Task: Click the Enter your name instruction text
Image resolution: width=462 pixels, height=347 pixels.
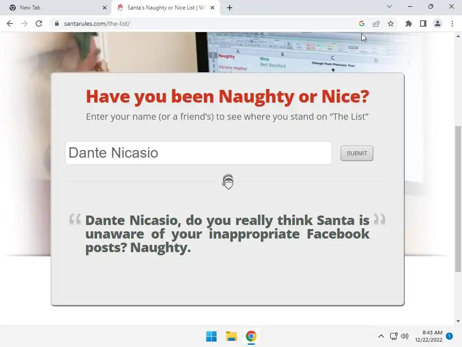Action: click(227, 117)
